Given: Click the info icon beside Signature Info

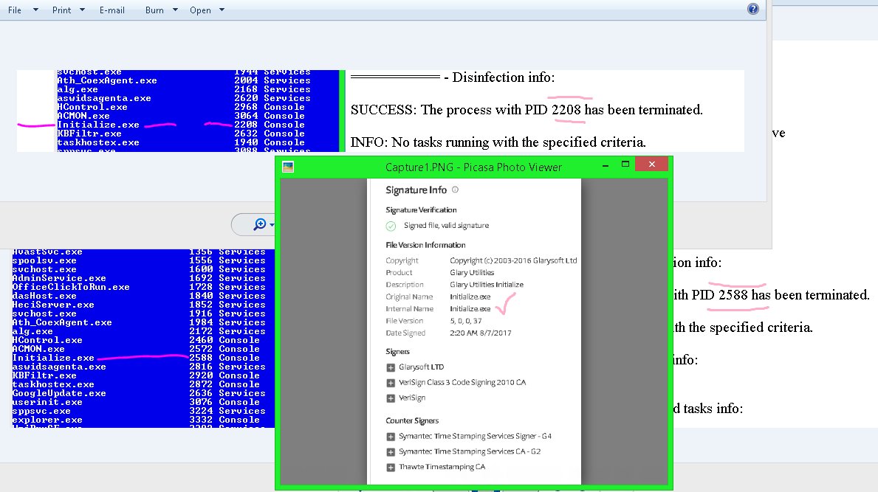Looking at the screenshot, I should pos(455,190).
